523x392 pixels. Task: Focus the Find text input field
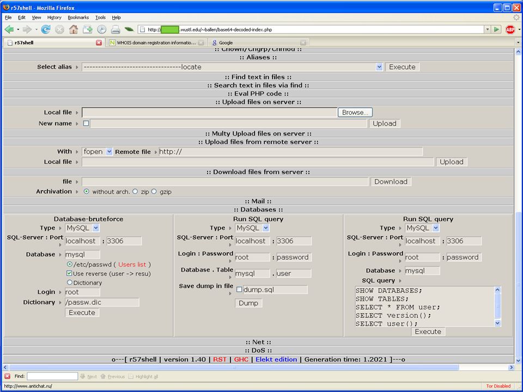coord(52,376)
